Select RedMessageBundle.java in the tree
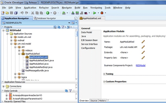 click(x=37, y=71)
